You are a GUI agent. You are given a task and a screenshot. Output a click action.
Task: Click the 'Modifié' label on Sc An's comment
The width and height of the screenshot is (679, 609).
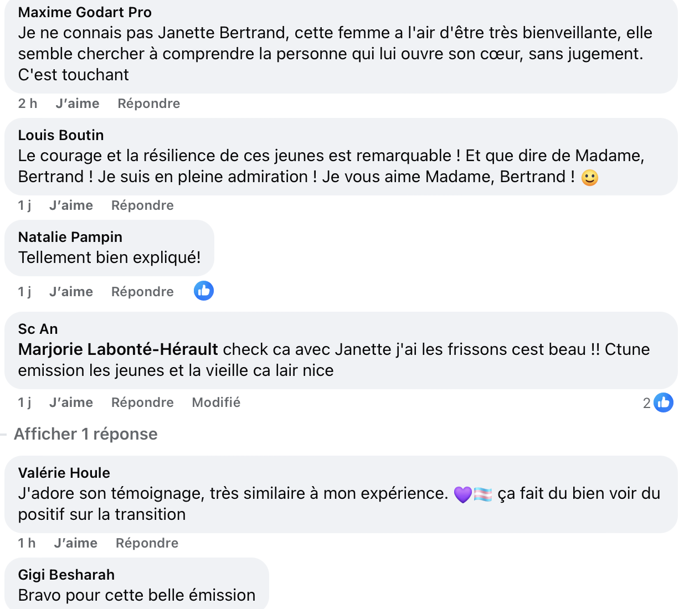pos(216,402)
